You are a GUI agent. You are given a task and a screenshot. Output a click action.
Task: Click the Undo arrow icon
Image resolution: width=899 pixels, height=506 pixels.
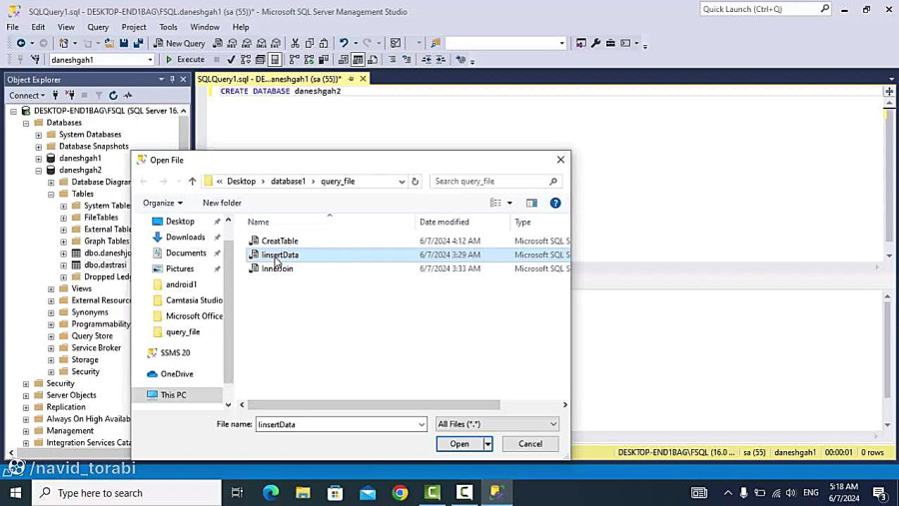pos(344,43)
